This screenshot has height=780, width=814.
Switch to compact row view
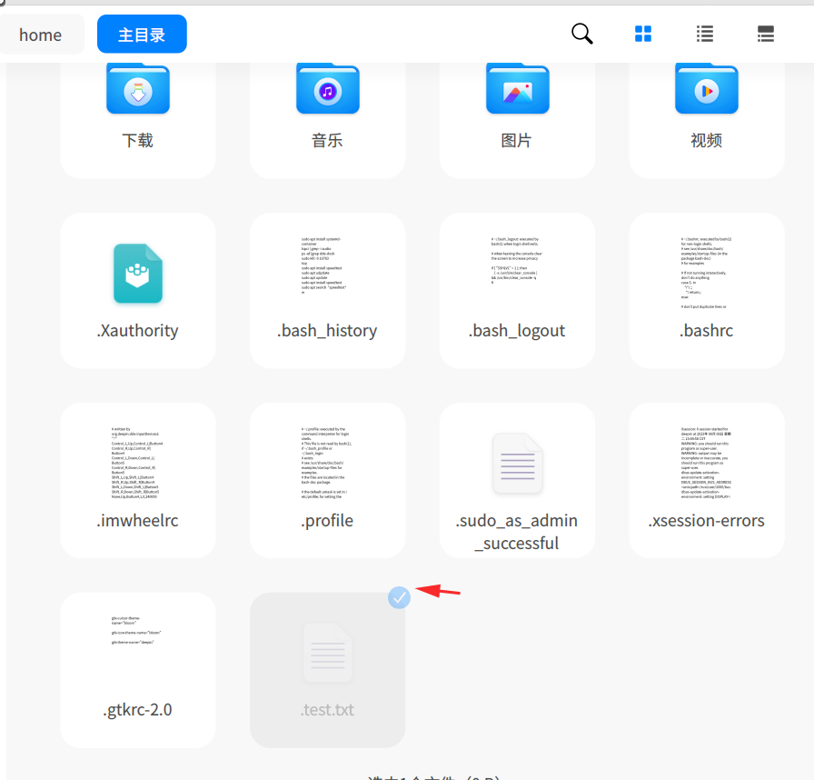[766, 34]
